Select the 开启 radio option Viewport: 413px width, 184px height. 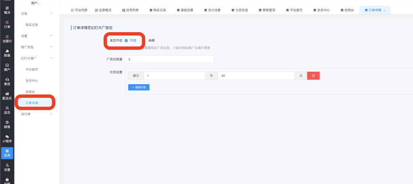tap(127, 41)
